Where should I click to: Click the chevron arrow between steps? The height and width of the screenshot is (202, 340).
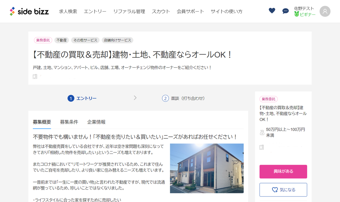135,98
